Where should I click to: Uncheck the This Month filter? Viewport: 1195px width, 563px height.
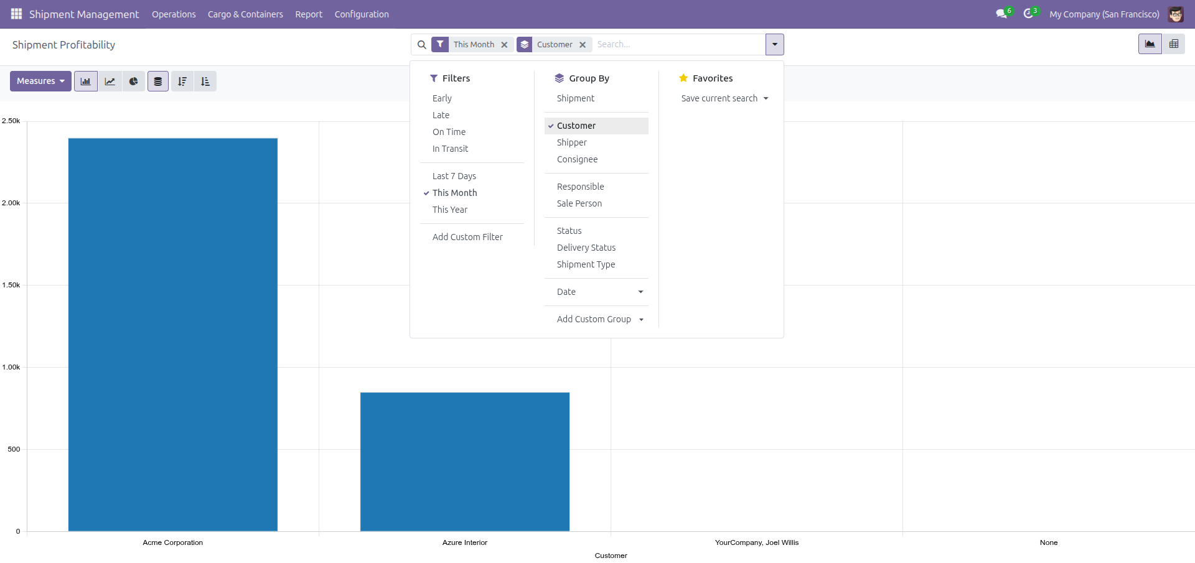point(472,193)
